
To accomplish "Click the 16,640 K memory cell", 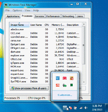I will point(59,52).
